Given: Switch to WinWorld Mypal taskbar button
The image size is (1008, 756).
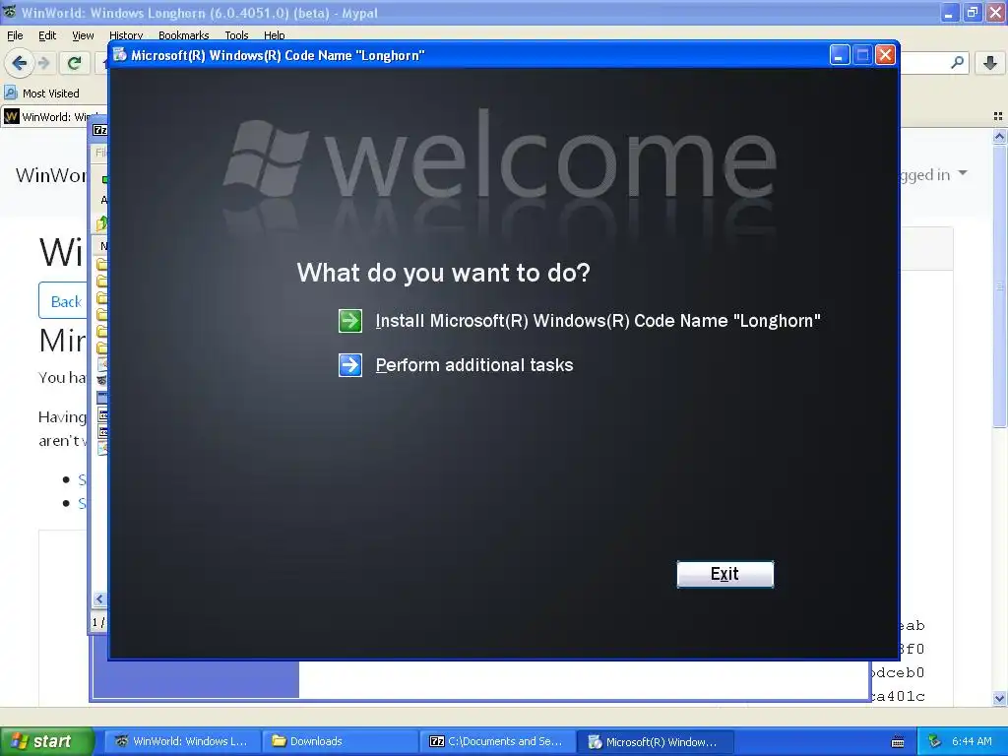Looking at the screenshot, I should tap(182, 741).
